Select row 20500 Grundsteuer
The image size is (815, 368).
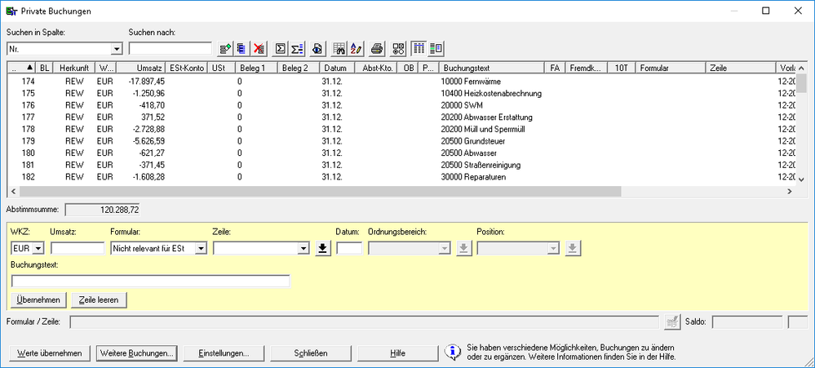point(401,141)
